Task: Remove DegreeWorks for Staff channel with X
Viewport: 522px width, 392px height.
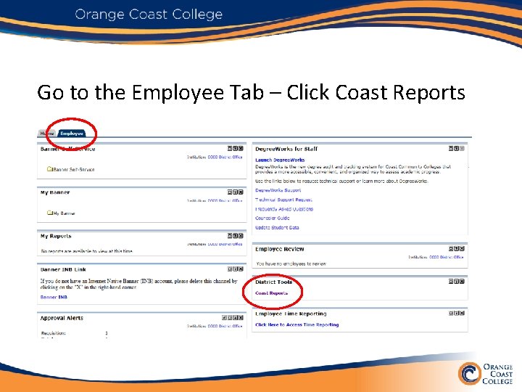Action: coord(462,149)
